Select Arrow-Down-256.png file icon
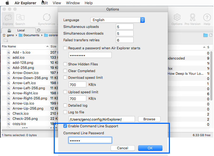The width and height of the screenshot is (214, 156). click(9, 78)
